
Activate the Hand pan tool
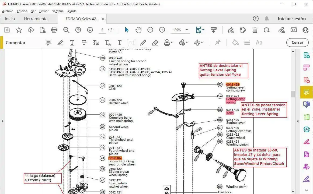point(138,30)
